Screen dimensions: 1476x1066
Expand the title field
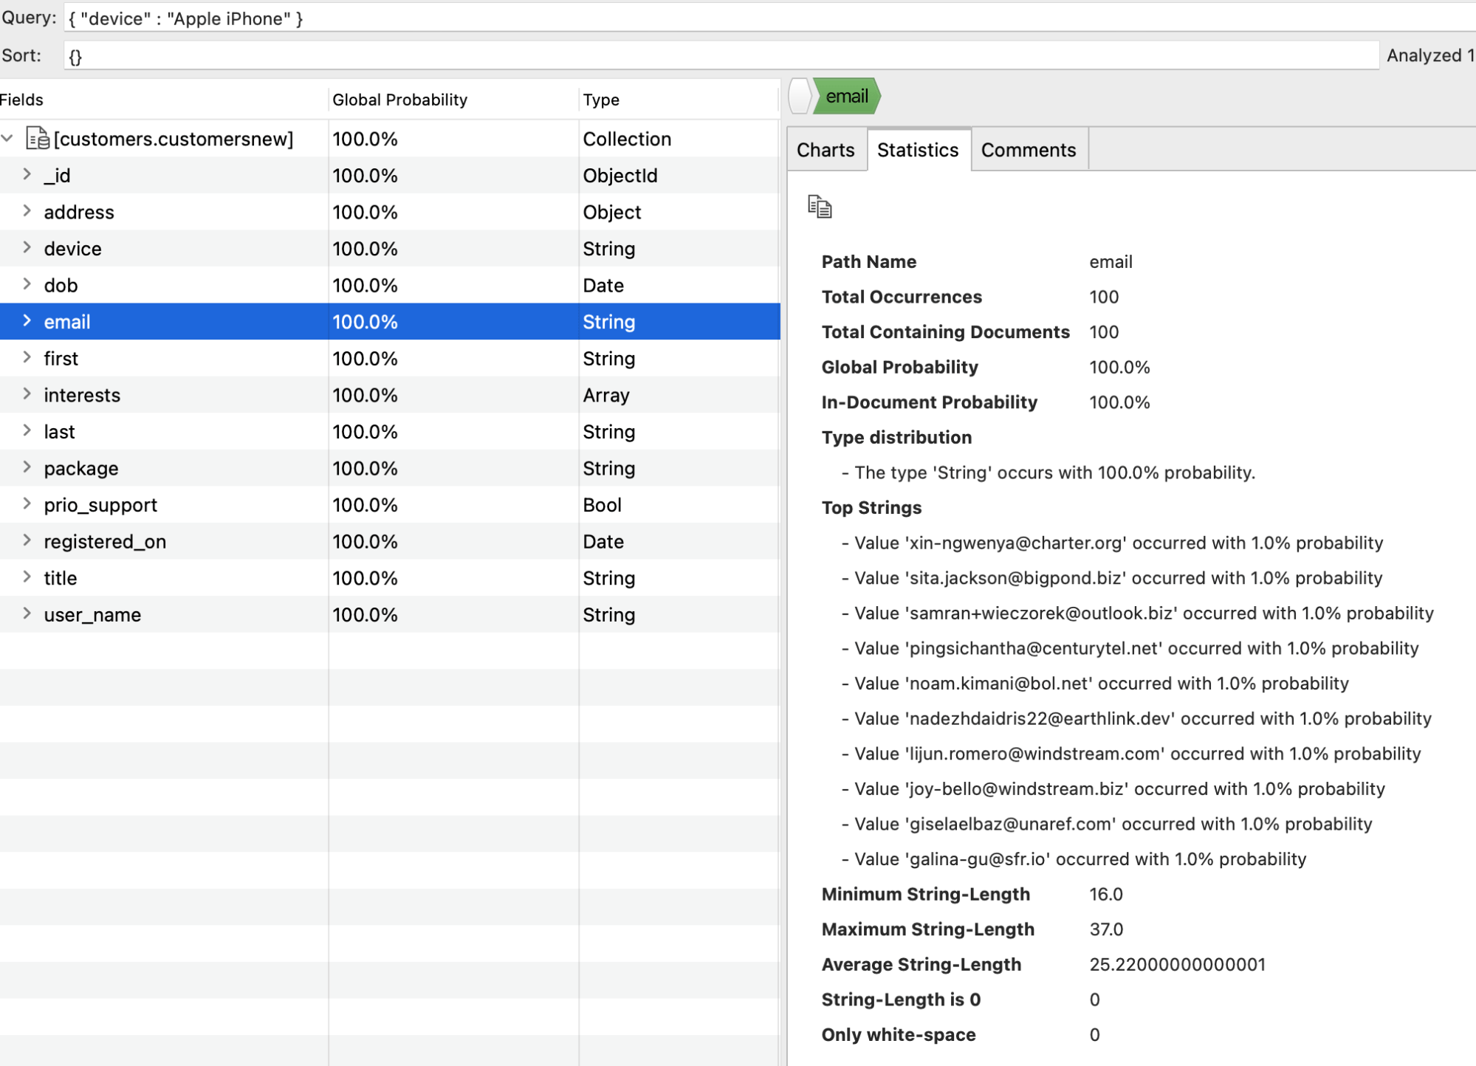[x=27, y=577]
